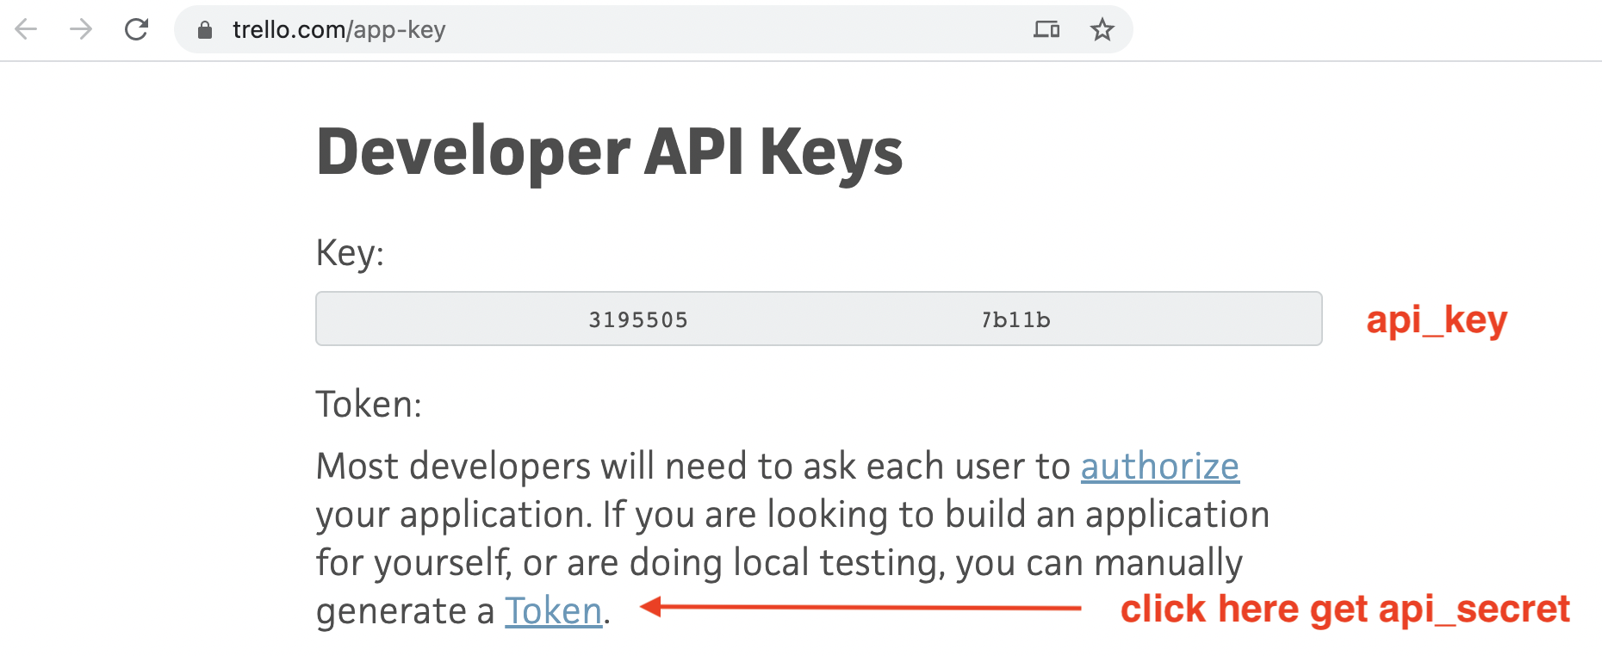Open the Token link
This screenshot has width=1602, height=656.
(553, 611)
